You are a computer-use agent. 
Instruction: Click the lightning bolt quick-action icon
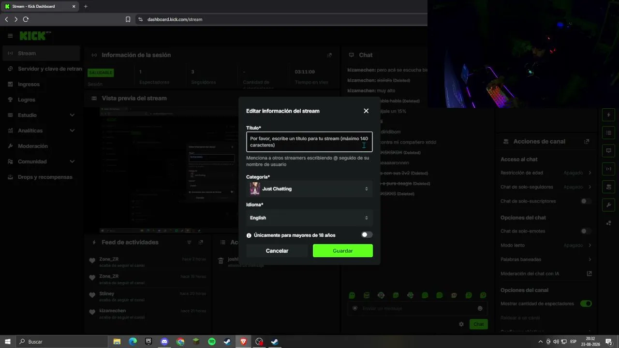coord(608,115)
